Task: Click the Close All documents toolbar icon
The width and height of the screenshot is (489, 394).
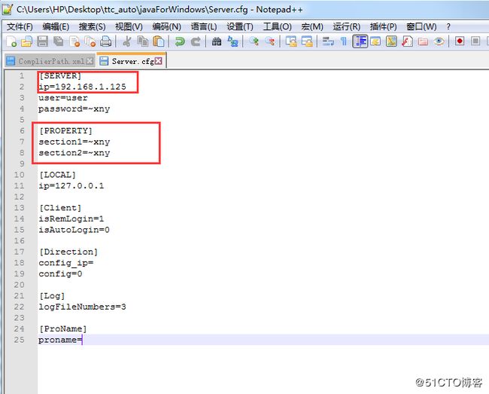Action: [90, 41]
